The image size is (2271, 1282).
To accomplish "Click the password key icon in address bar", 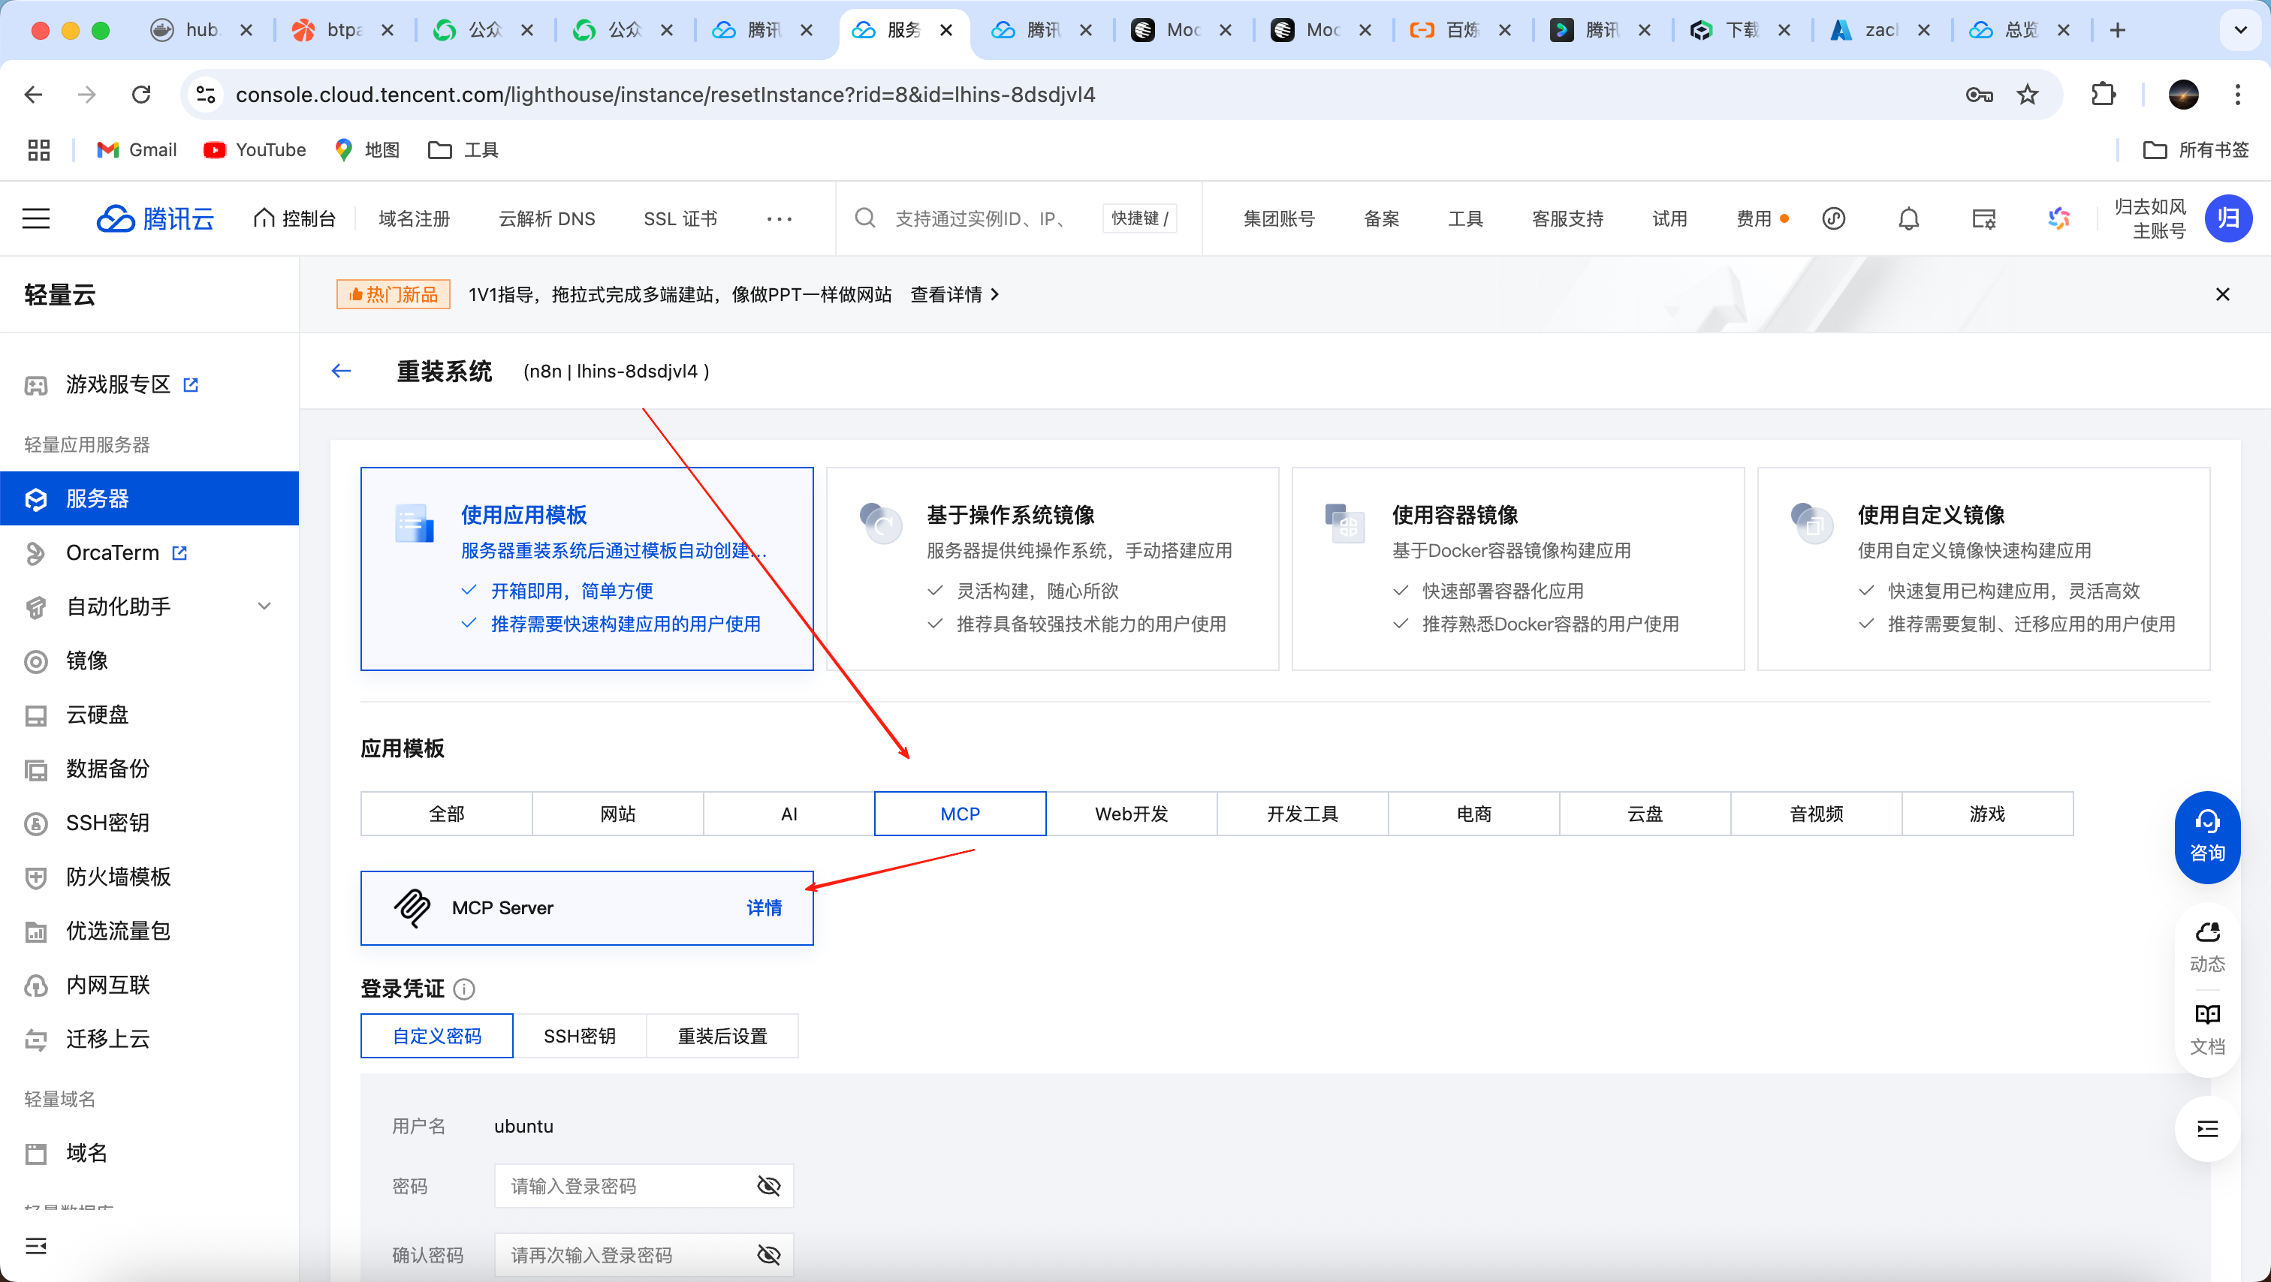I will [1979, 95].
